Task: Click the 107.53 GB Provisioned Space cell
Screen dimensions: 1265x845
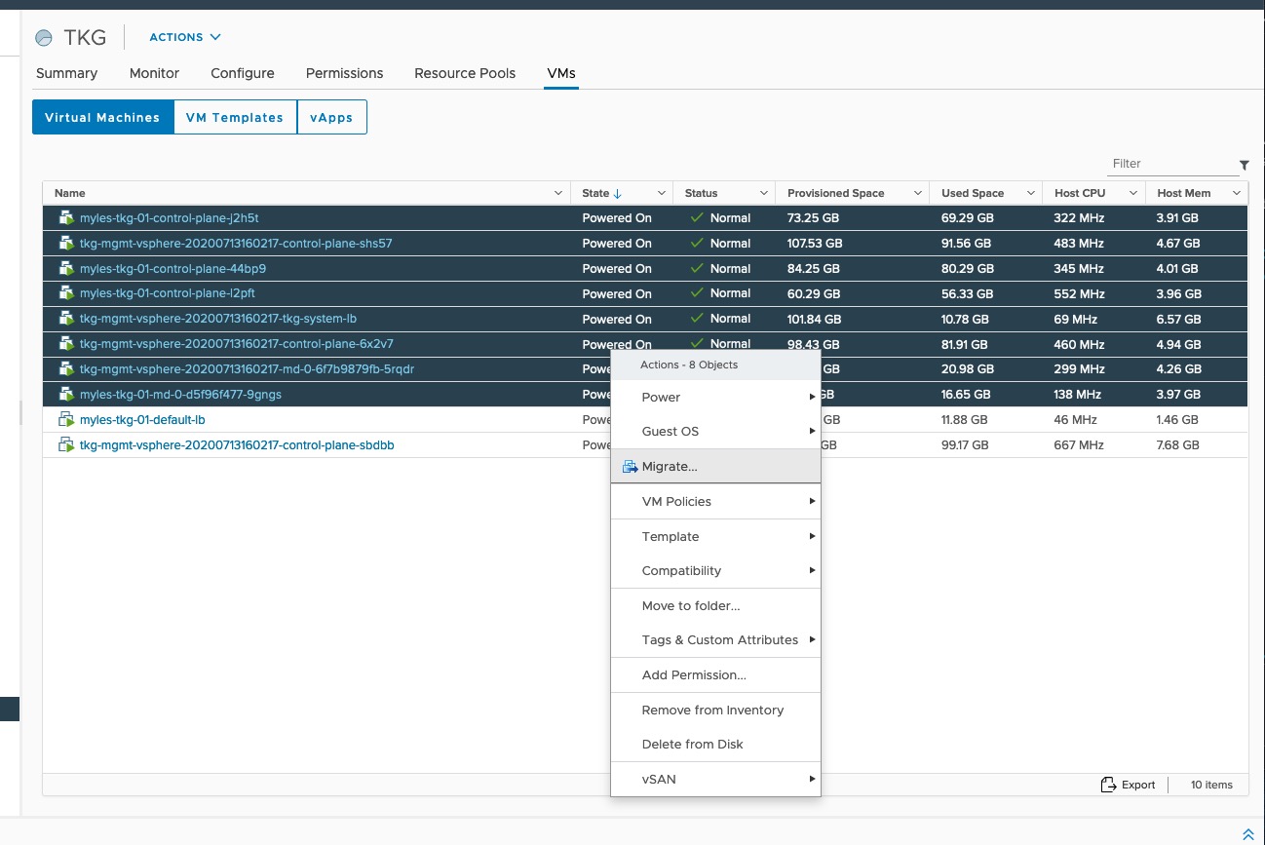Action: pyautogui.click(x=815, y=244)
